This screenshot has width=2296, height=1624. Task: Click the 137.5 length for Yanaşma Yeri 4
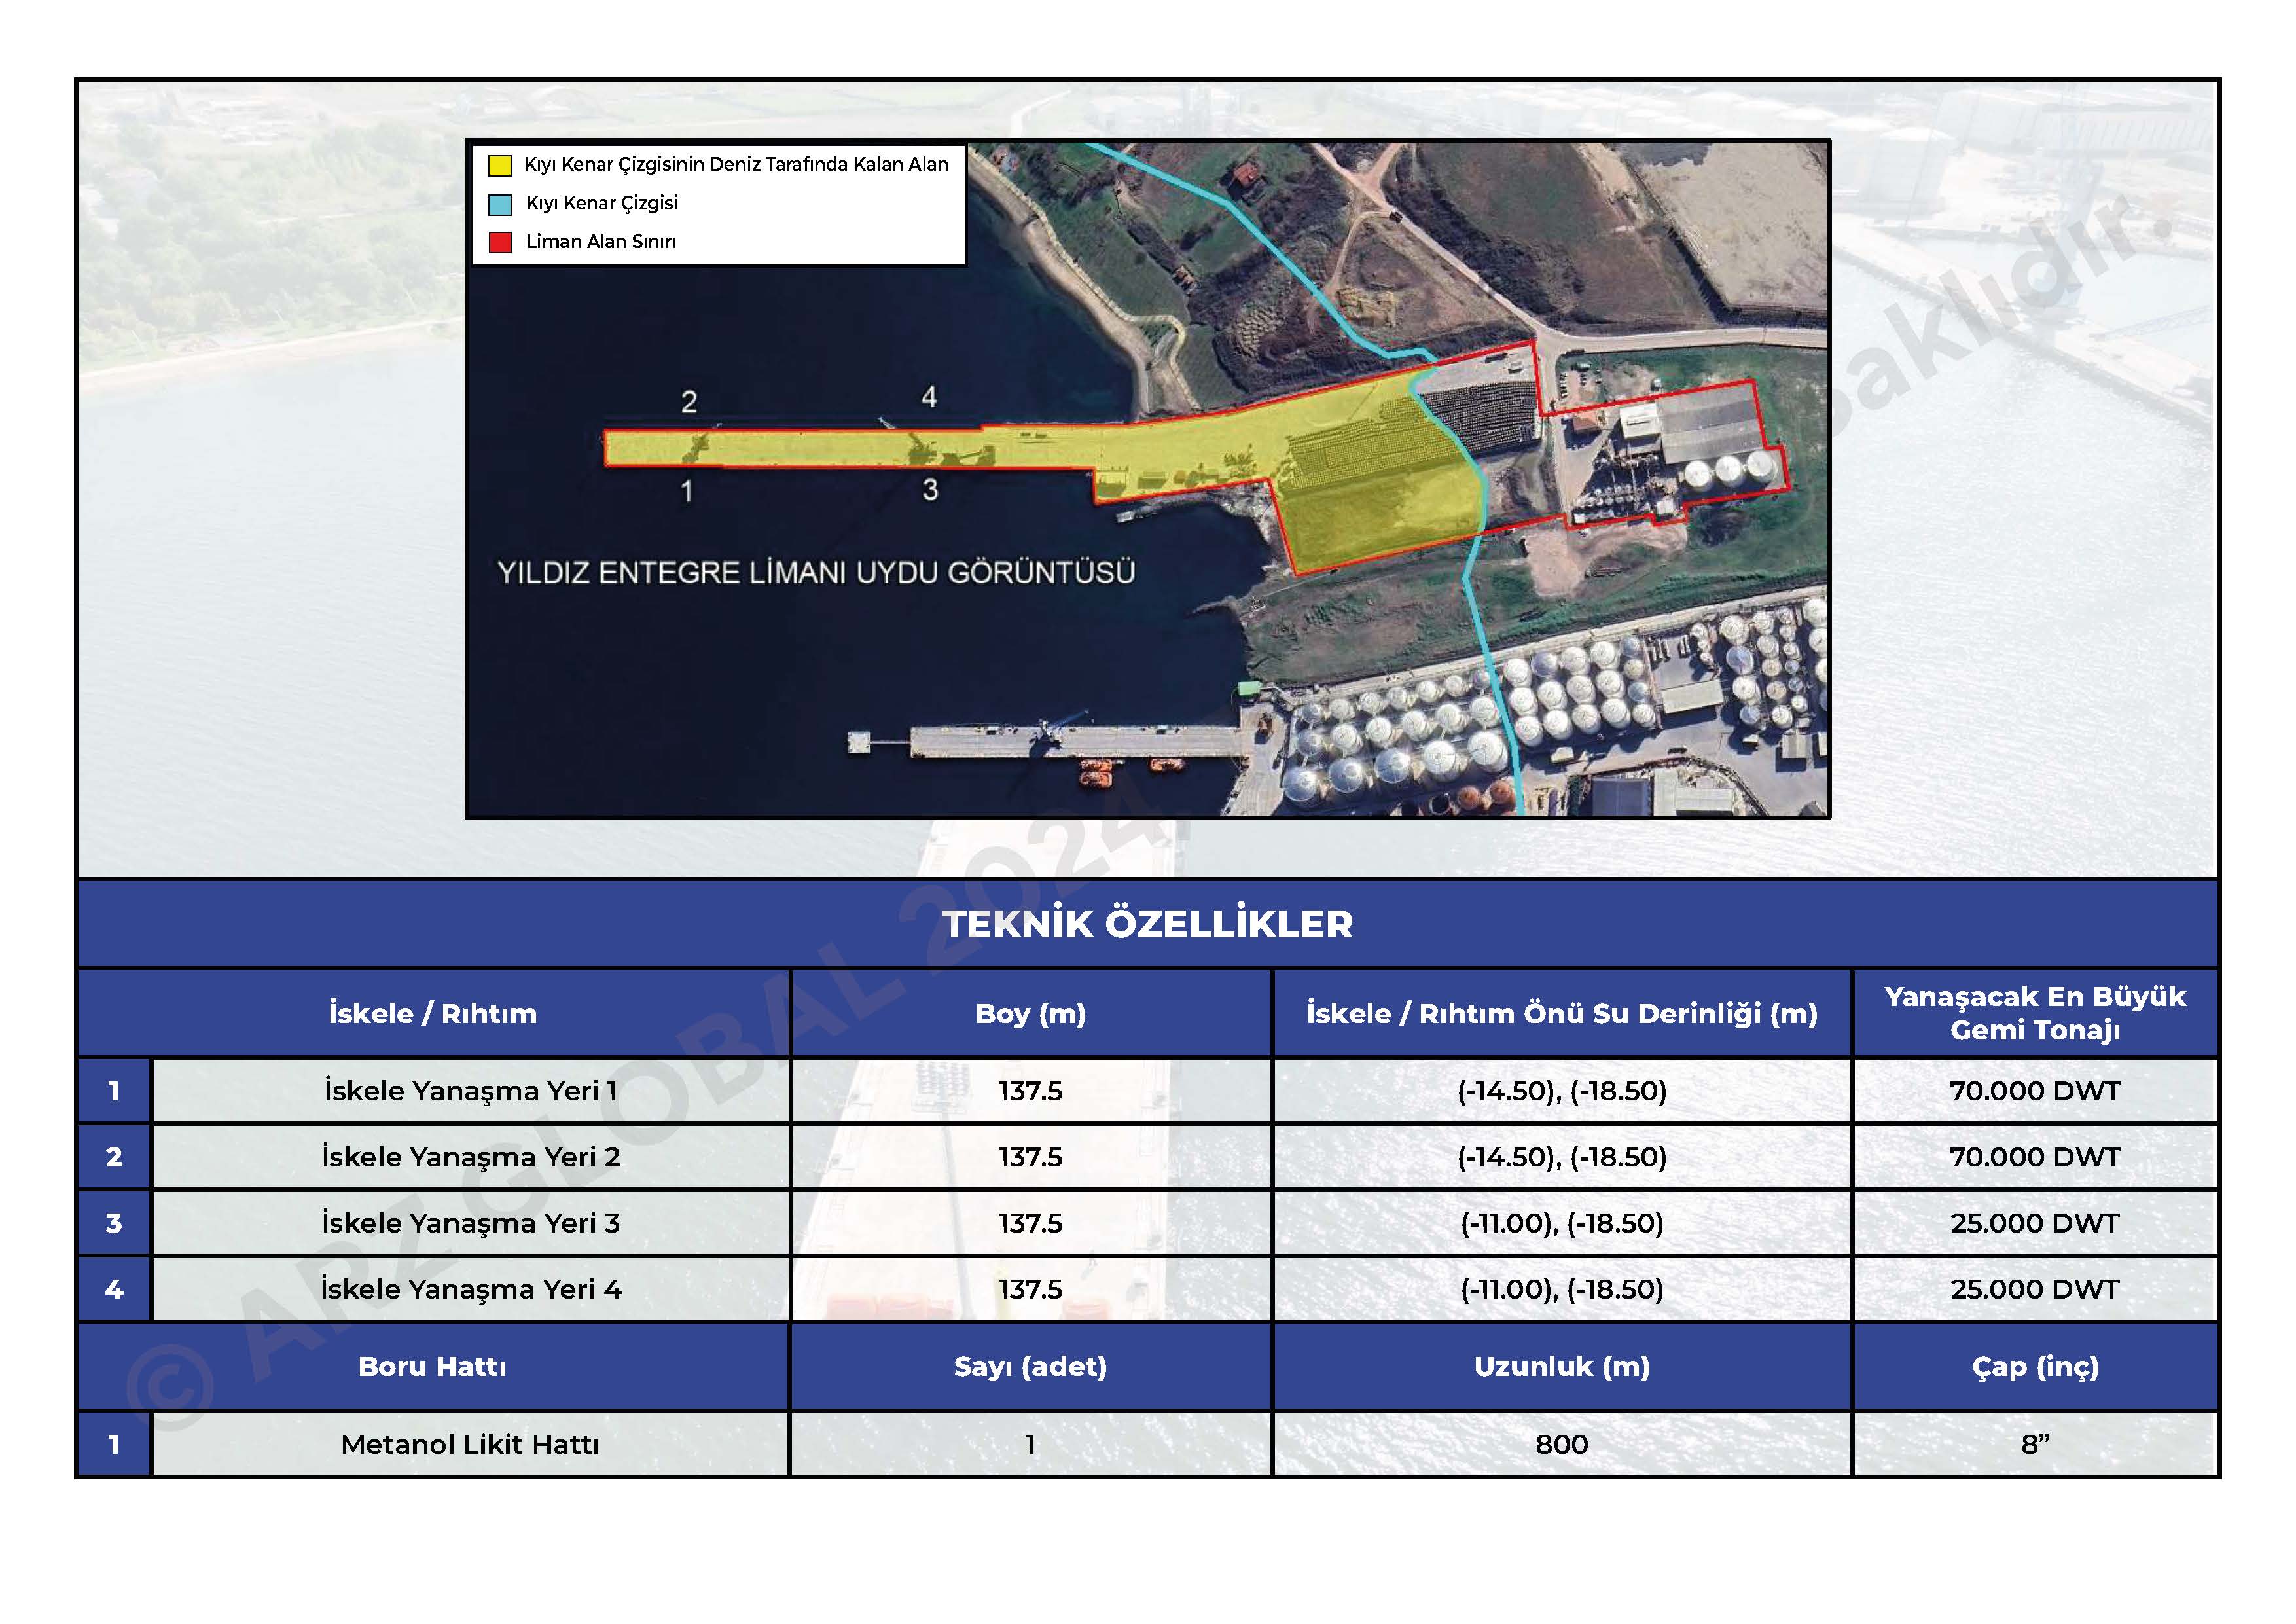coord(1031,1289)
